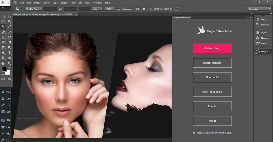Click the crop width input field

click(x=50, y=9)
